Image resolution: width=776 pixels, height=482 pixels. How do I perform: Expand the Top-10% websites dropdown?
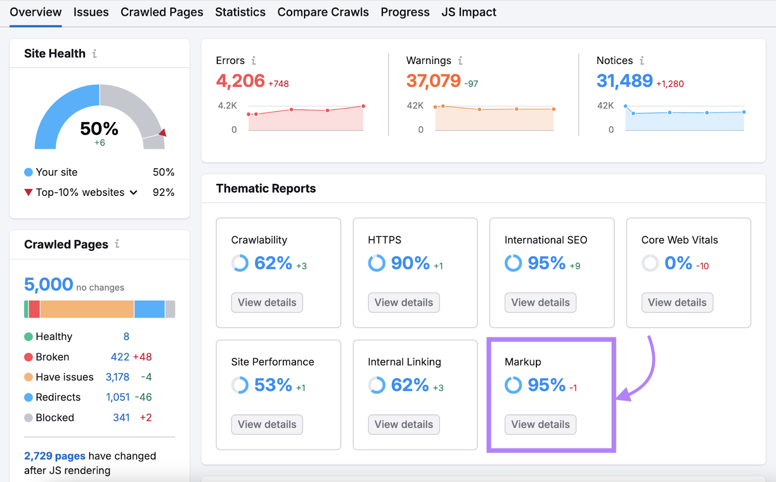[x=133, y=193]
